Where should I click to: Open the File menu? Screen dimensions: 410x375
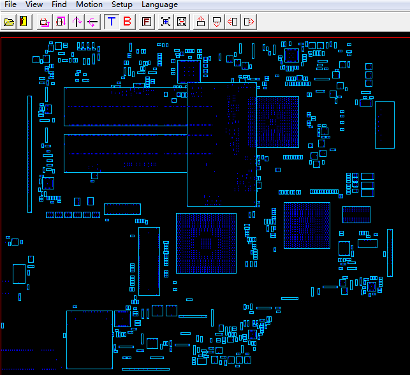10,4
